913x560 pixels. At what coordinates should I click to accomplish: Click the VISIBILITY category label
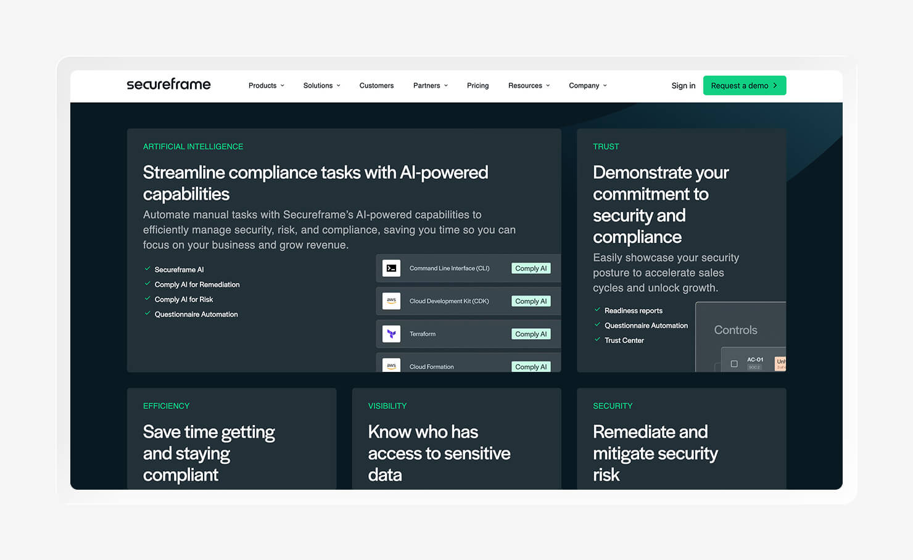tap(387, 406)
